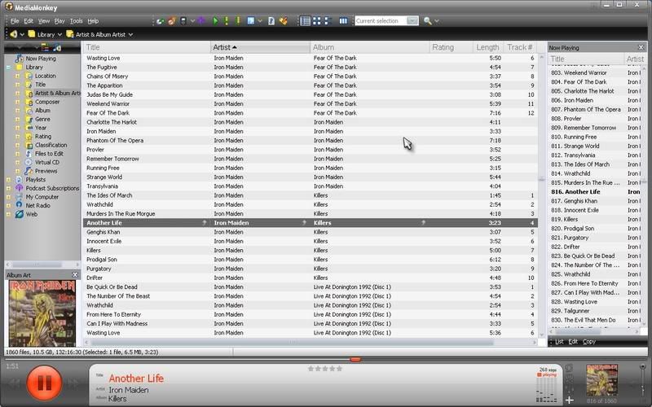Click the Virtual CD disc icon

[29, 162]
